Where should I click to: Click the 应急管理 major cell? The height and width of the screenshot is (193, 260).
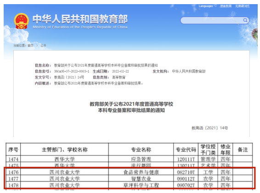tap(141, 159)
